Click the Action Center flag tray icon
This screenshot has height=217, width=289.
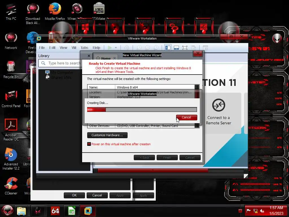tap(248, 211)
